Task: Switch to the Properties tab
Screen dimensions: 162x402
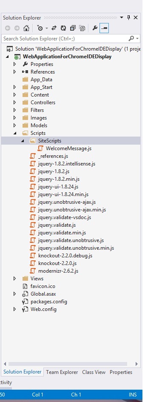Action: point(121,372)
